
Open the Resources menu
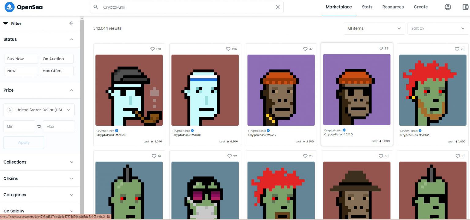tap(393, 7)
